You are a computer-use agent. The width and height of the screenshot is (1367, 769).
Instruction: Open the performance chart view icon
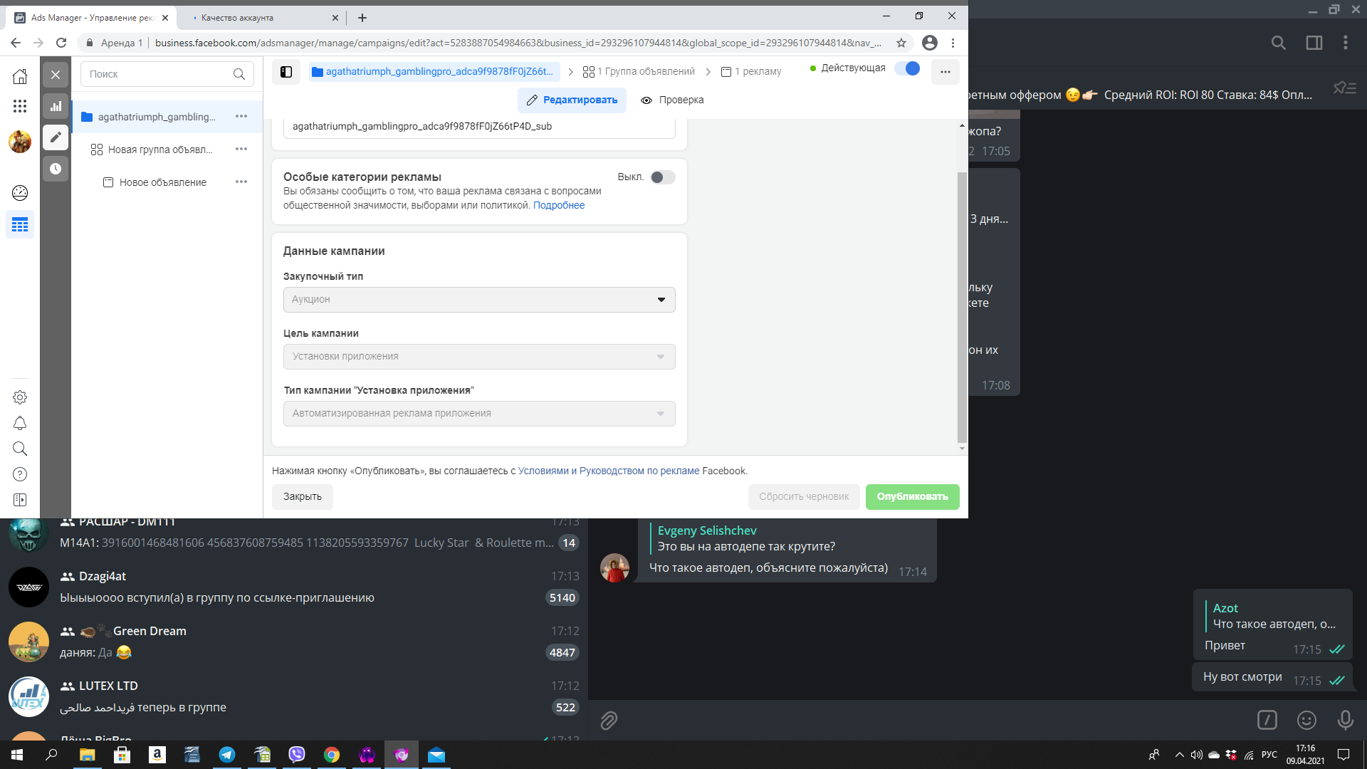(x=56, y=106)
